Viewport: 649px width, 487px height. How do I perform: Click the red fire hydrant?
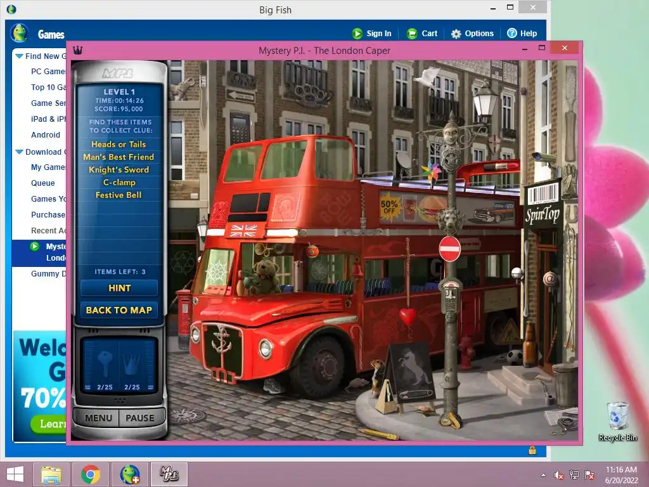467,353
